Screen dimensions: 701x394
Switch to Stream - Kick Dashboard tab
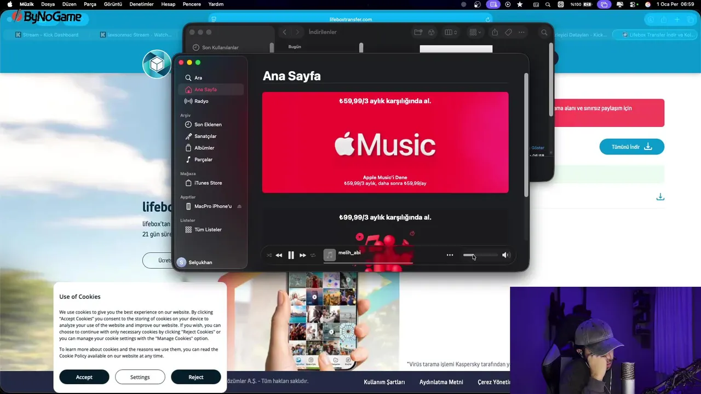point(47,34)
